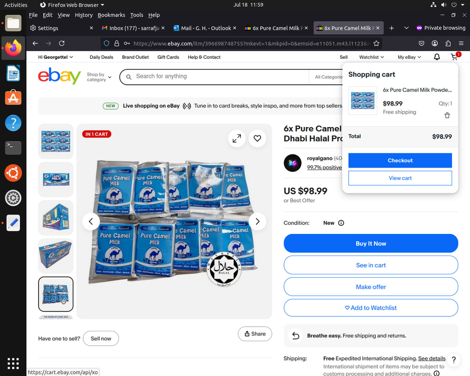Open condition info icon next to New
This screenshot has height=376, width=470.
pyautogui.click(x=341, y=223)
